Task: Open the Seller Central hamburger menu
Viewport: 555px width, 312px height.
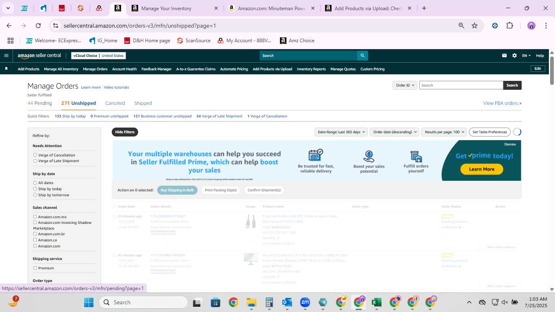Action: click(x=6, y=56)
